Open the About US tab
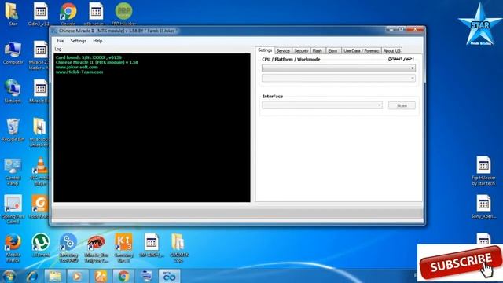 click(391, 50)
